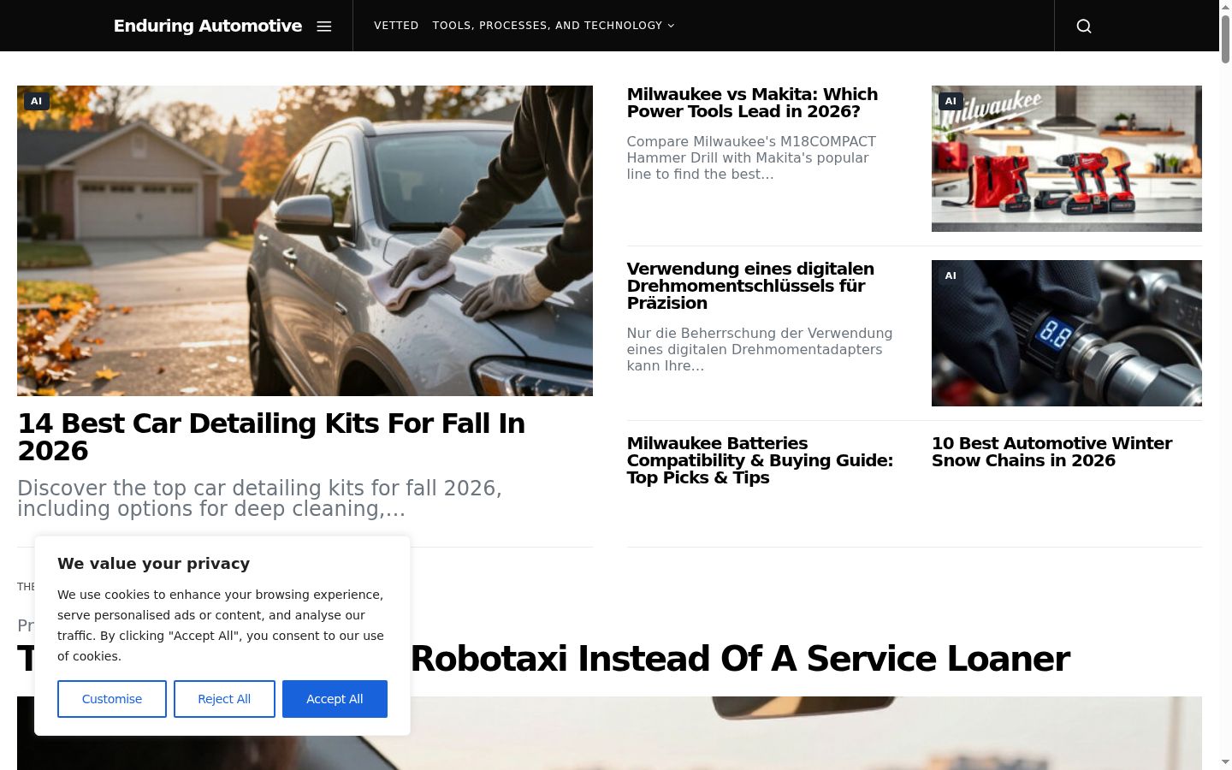Open the Vetted menu item
This screenshot has width=1232, height=770.
(396, 26)
